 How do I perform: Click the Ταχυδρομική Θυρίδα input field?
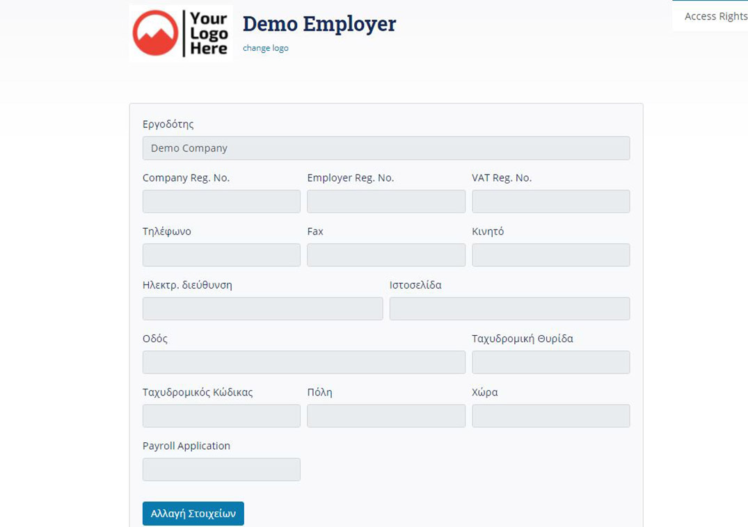[x=551, y=362]
